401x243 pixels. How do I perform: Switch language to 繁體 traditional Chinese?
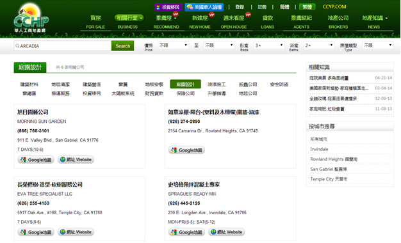(x=307, y=7)
